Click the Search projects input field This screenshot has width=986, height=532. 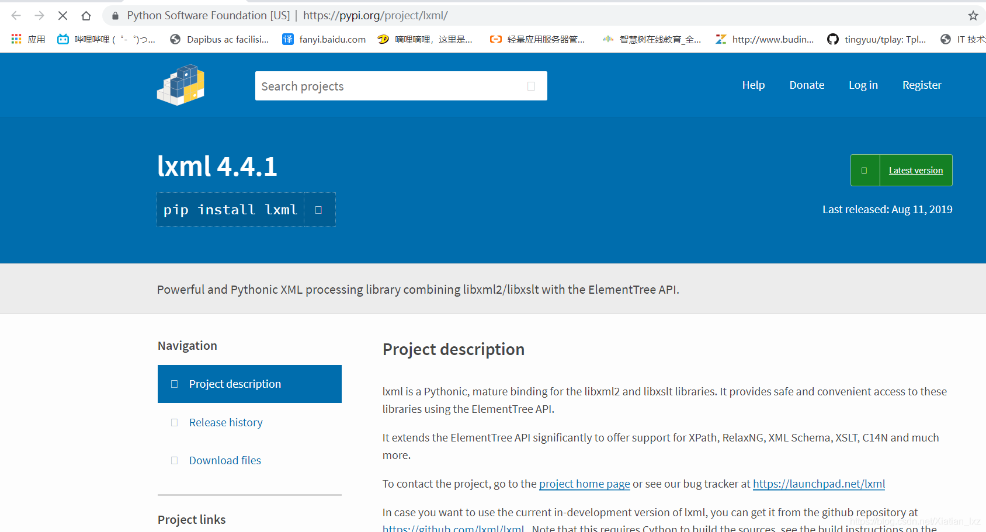pyautogui.click(x=380, y=86)
